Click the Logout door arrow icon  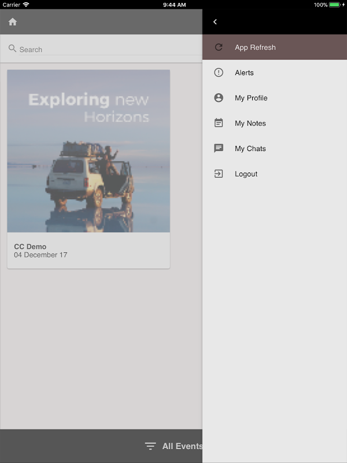[x=219, y=174]
